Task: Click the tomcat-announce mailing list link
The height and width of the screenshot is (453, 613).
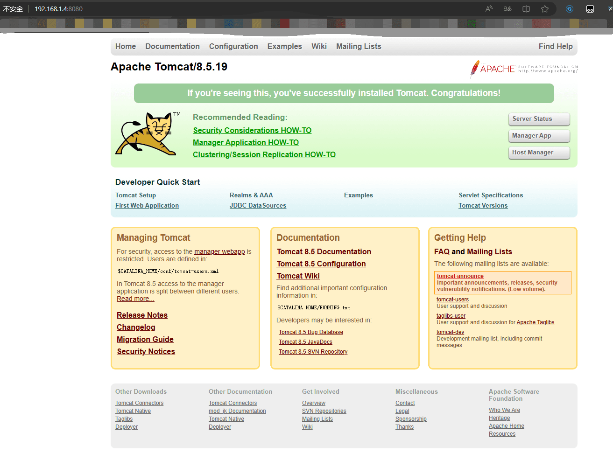Action: pos(460,276)
